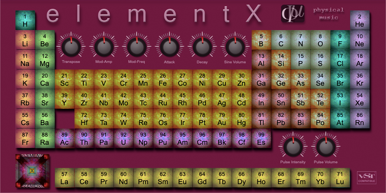This screenshot has height=193, width=386.
Task: Select the Helium (He) element tile
Action: 360,20
